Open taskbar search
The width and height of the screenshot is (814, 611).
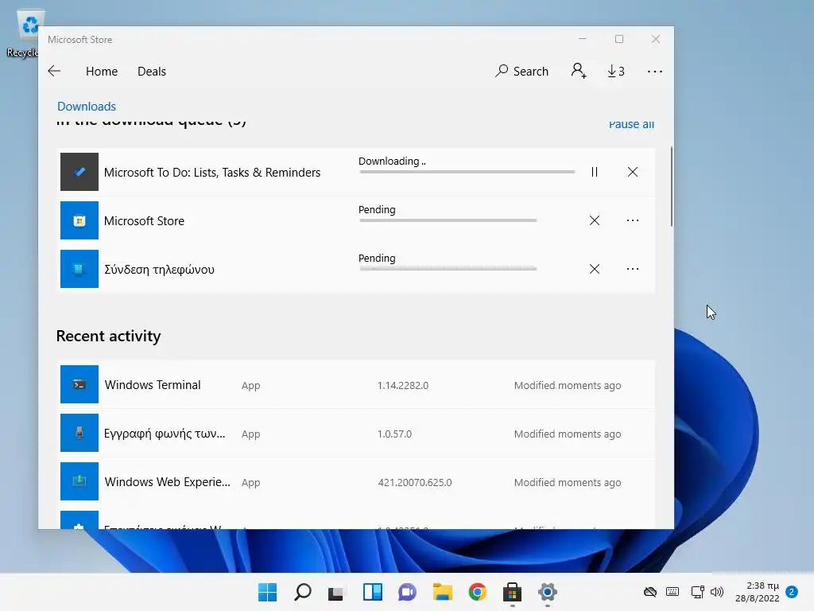click(x=302, y=592)
